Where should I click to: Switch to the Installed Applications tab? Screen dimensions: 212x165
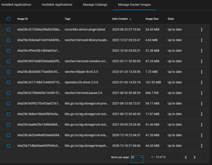pyautogui.click(x=16, y=5)
